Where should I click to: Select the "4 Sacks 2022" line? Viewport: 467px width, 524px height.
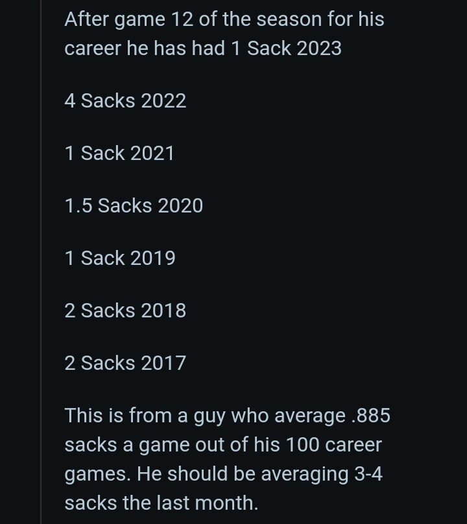[125, 101]
